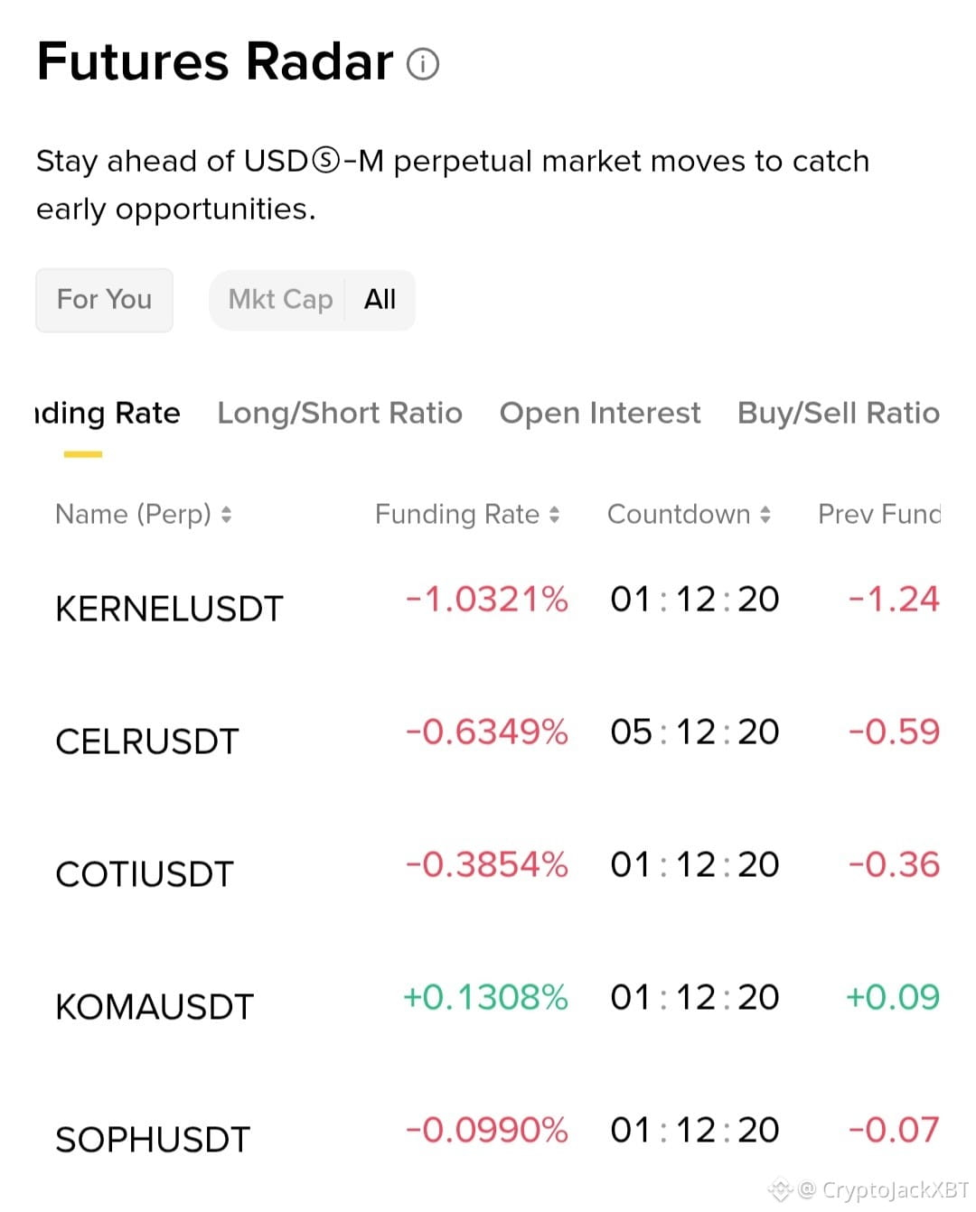976x1212 pixels.
Task: Open KOMAUSDT perpetual row
Action: [x=488, y=1002]
